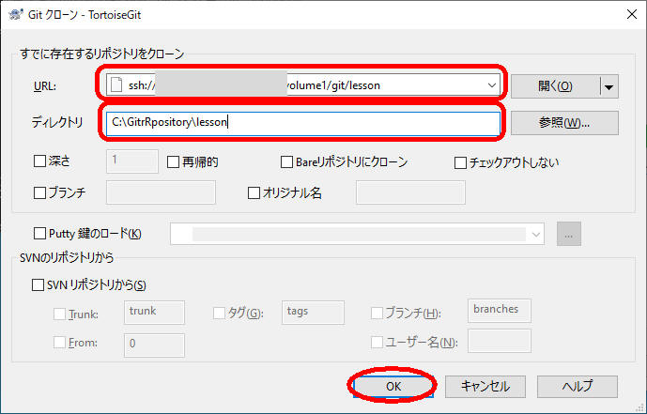
Task: Open the arrow menu beside 開く button
Action: (609, 86)
